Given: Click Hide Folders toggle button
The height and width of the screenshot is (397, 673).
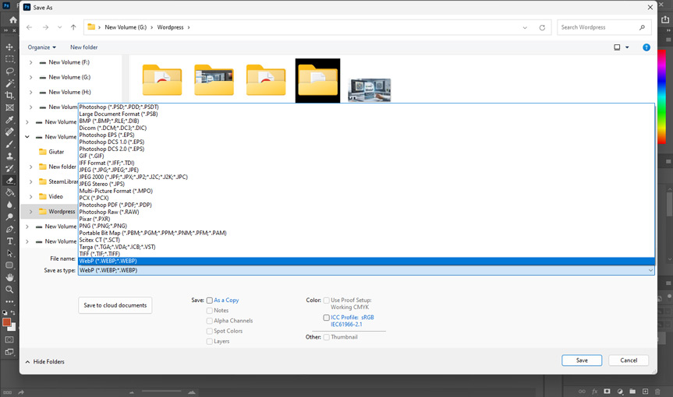Looking at the screenshot, I should click(44, 362).
